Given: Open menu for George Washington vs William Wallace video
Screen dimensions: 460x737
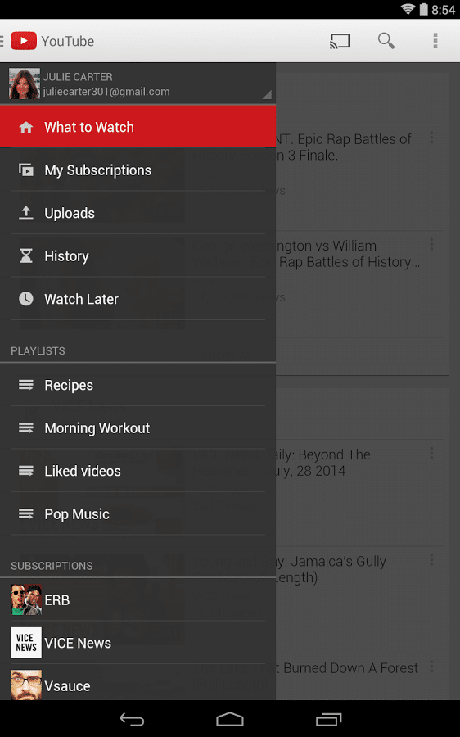Looking at the screenshot, I should tap(431, 244).
